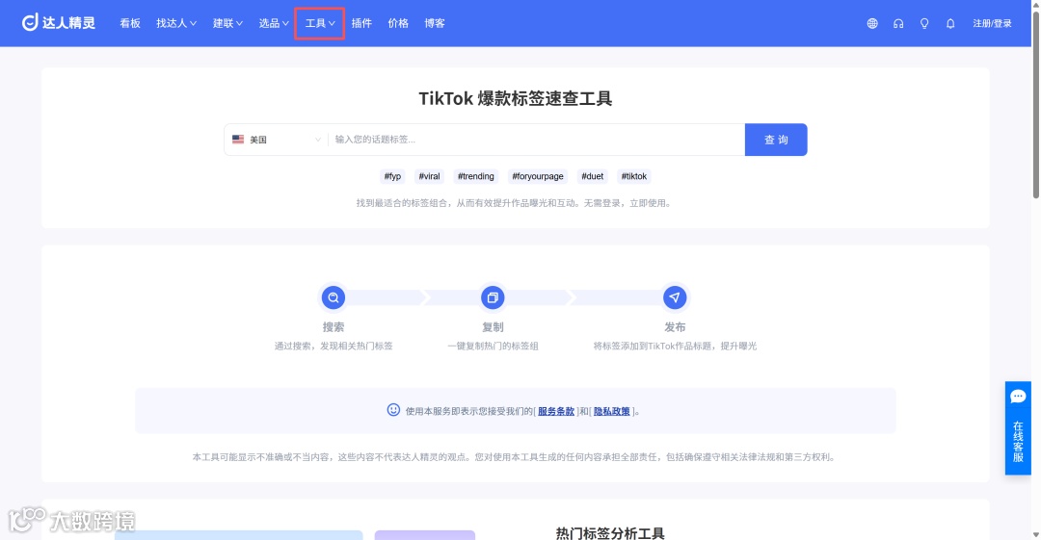The image size is (1041, 540).
Task: Open the 找达人 dropdown menu
Action: click(176, 23)
